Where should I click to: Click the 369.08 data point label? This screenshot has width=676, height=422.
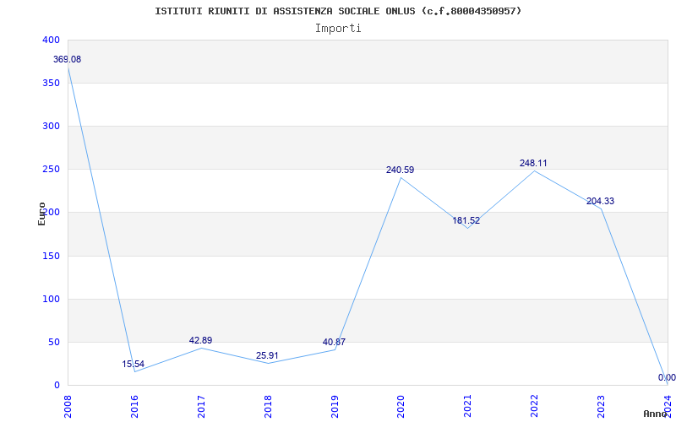tap(68, 60)
